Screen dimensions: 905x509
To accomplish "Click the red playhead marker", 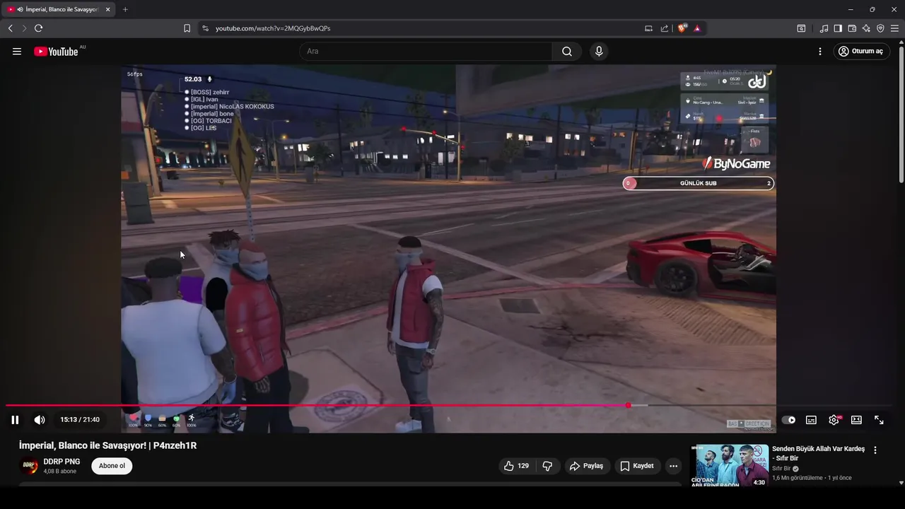I will (x=628, y=405).
